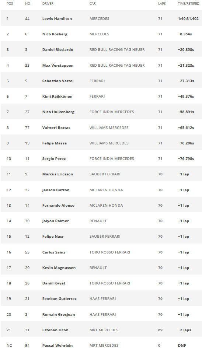
Task: Click the POS column header
Action: click(10, 4)
